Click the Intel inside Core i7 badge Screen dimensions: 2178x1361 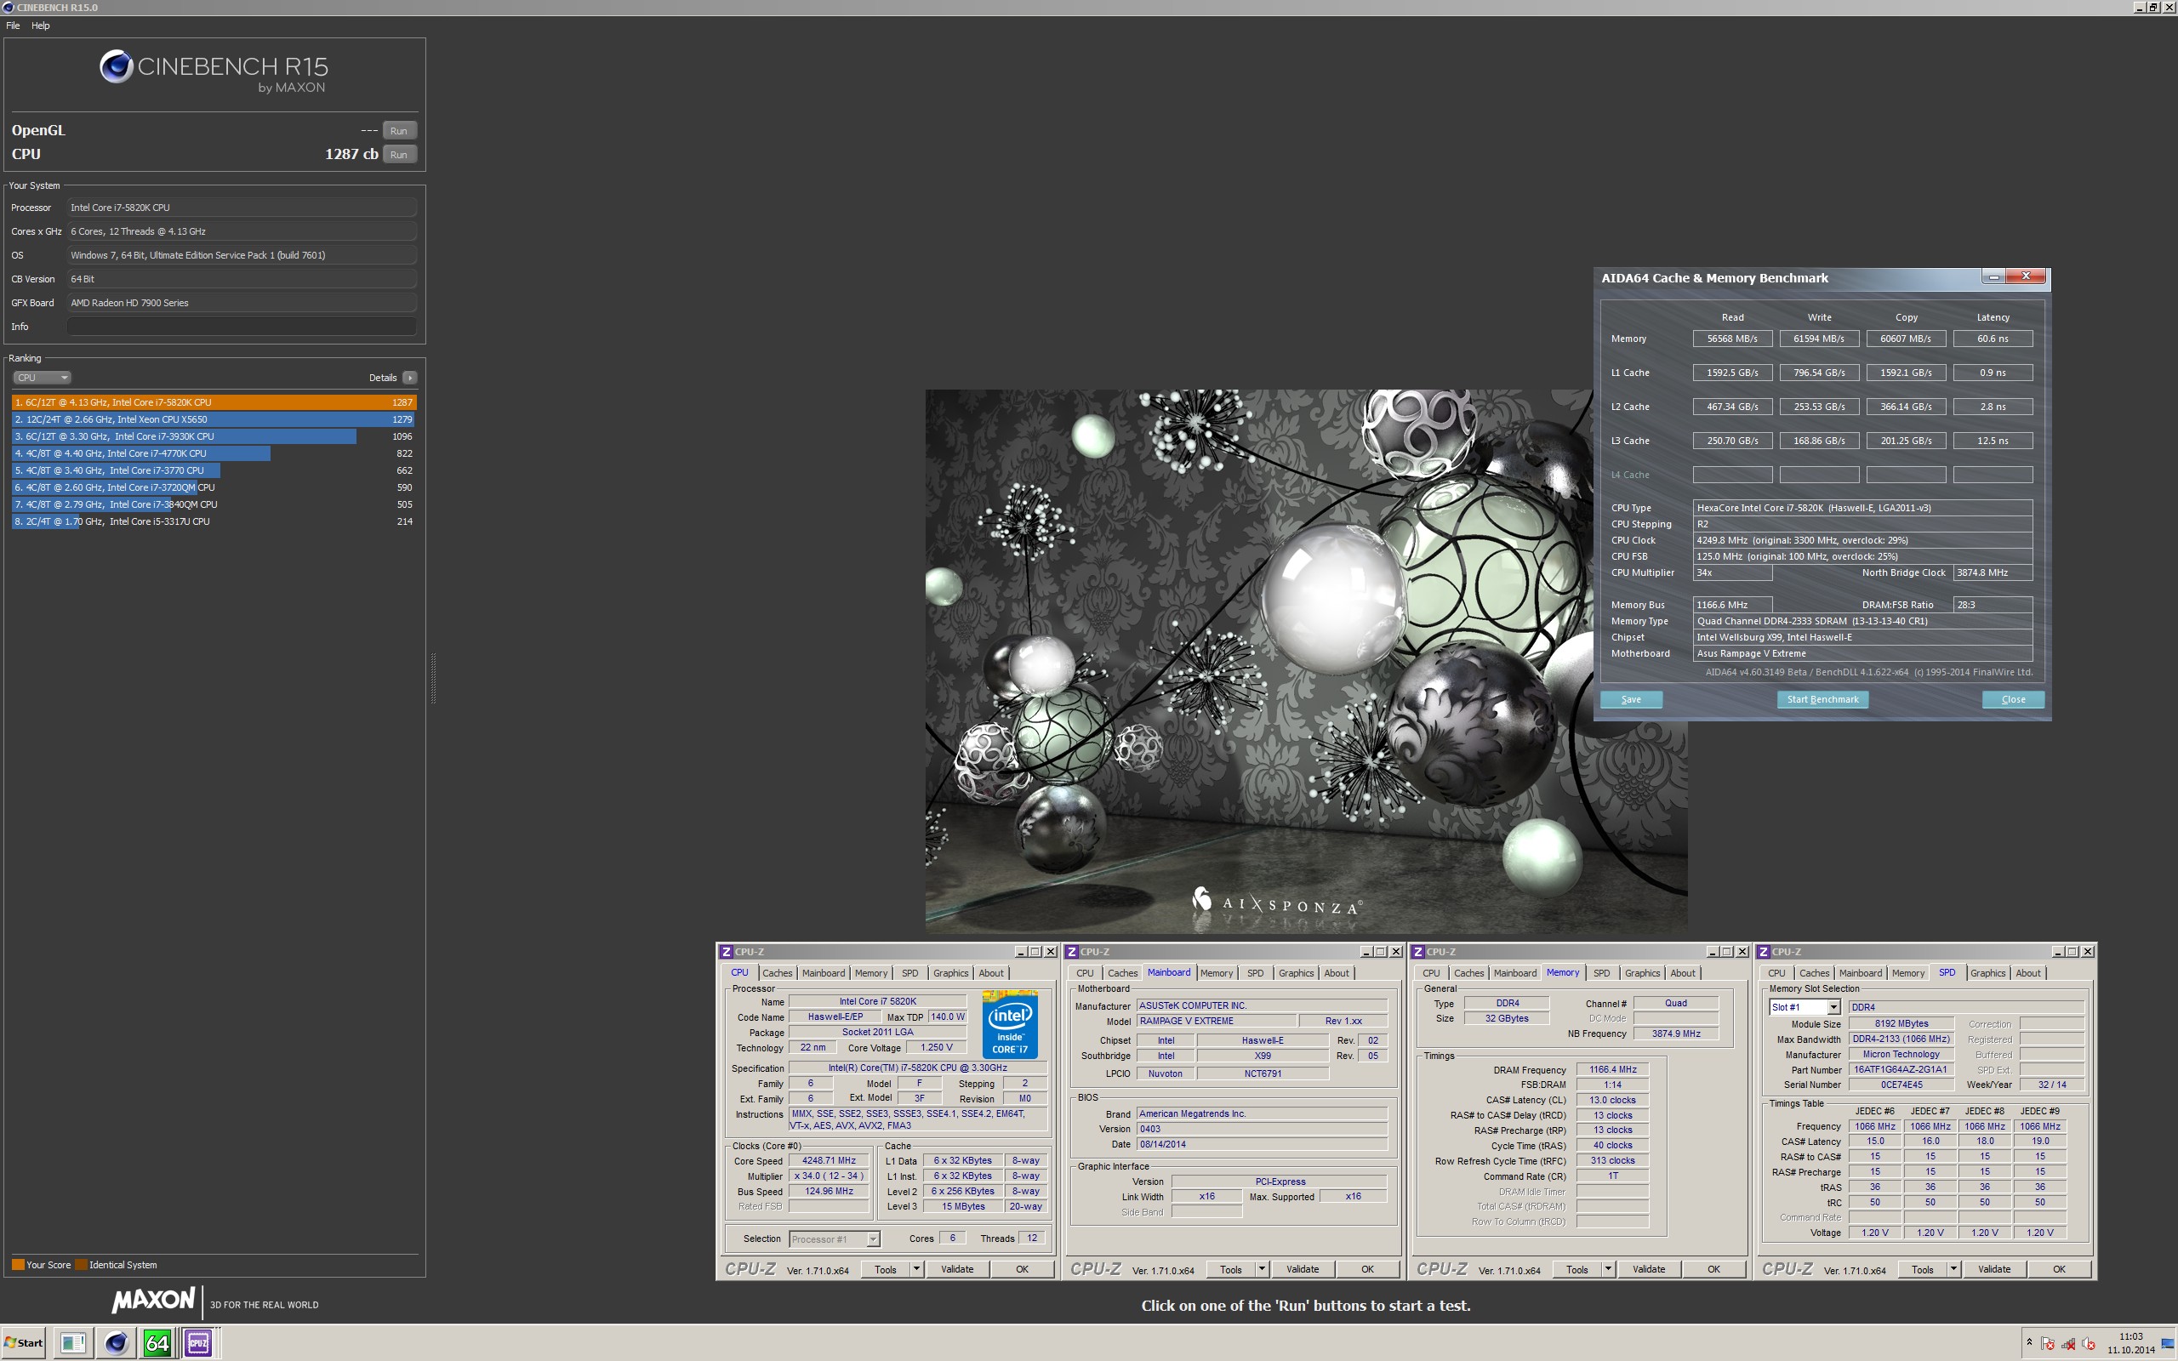pyautogui.click(x=1010, y=1024)
